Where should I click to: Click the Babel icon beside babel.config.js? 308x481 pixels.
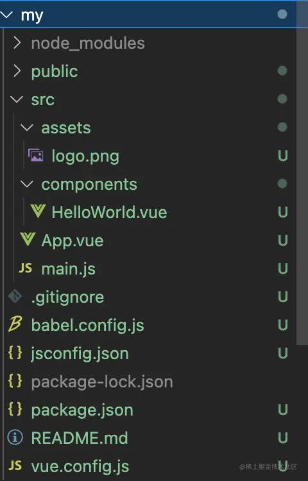pos(15,325)
